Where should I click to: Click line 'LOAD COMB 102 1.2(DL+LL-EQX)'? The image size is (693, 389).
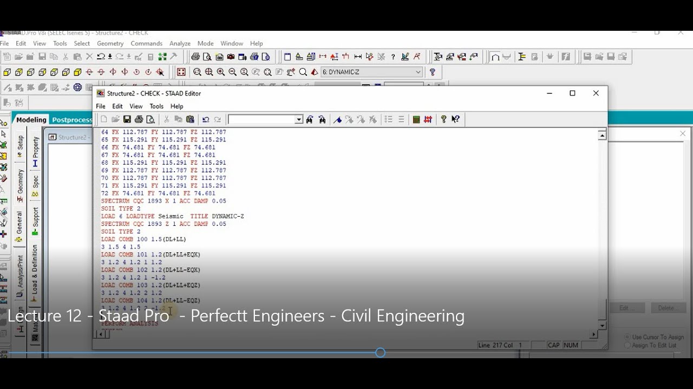click(151, 270)
